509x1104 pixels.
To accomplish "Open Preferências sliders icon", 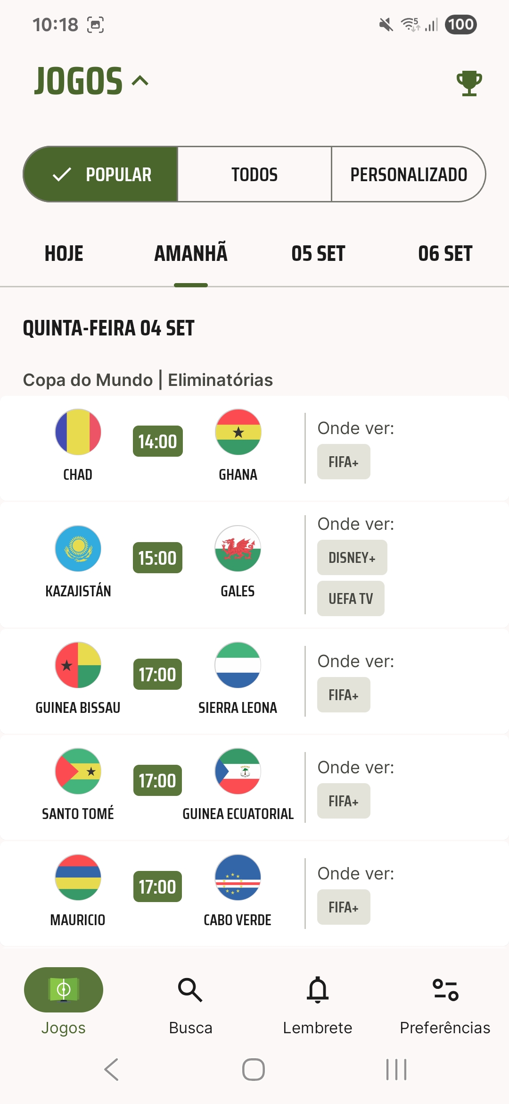I will [445, 989].
